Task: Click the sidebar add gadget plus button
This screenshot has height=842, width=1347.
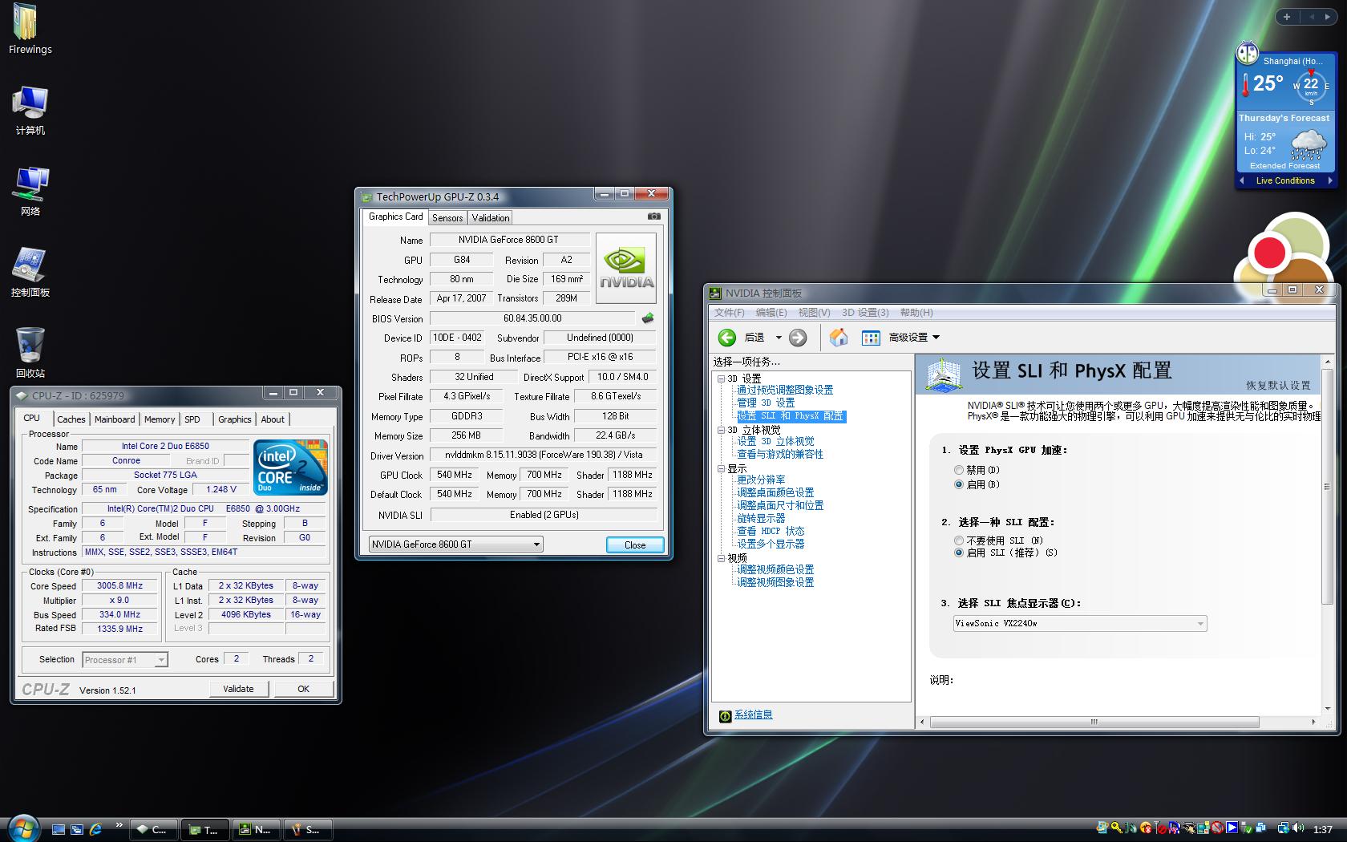Action: click(1287, 17)
